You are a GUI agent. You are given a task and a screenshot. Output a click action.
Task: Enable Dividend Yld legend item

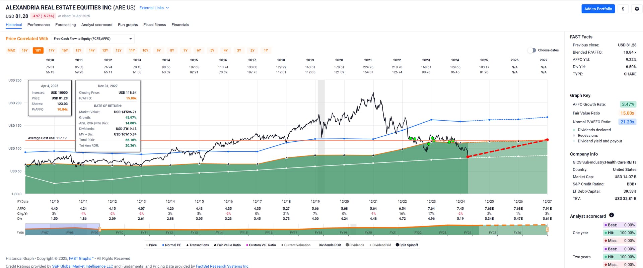(380, 245)
